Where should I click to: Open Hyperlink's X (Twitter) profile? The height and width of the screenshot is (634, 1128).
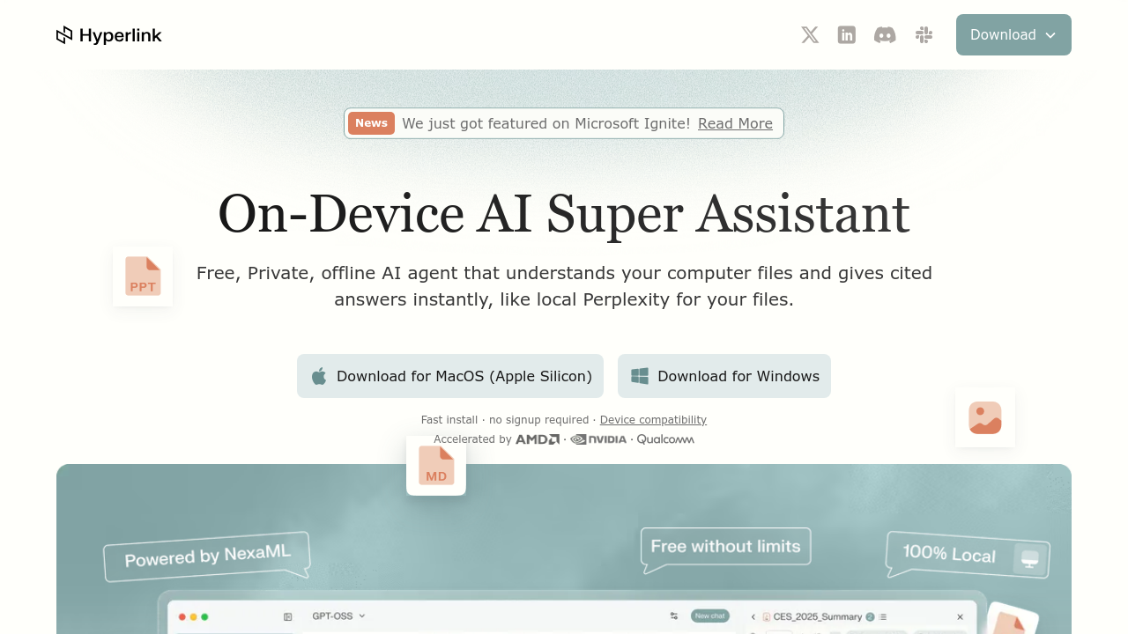(x=809, y=34)
